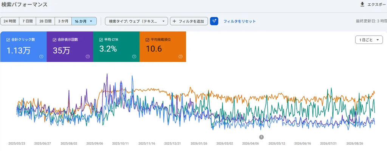This screenshot has height=151, width=387.
Task: Select the 28 日間 range tab
Action: click(x=45, y=21)
